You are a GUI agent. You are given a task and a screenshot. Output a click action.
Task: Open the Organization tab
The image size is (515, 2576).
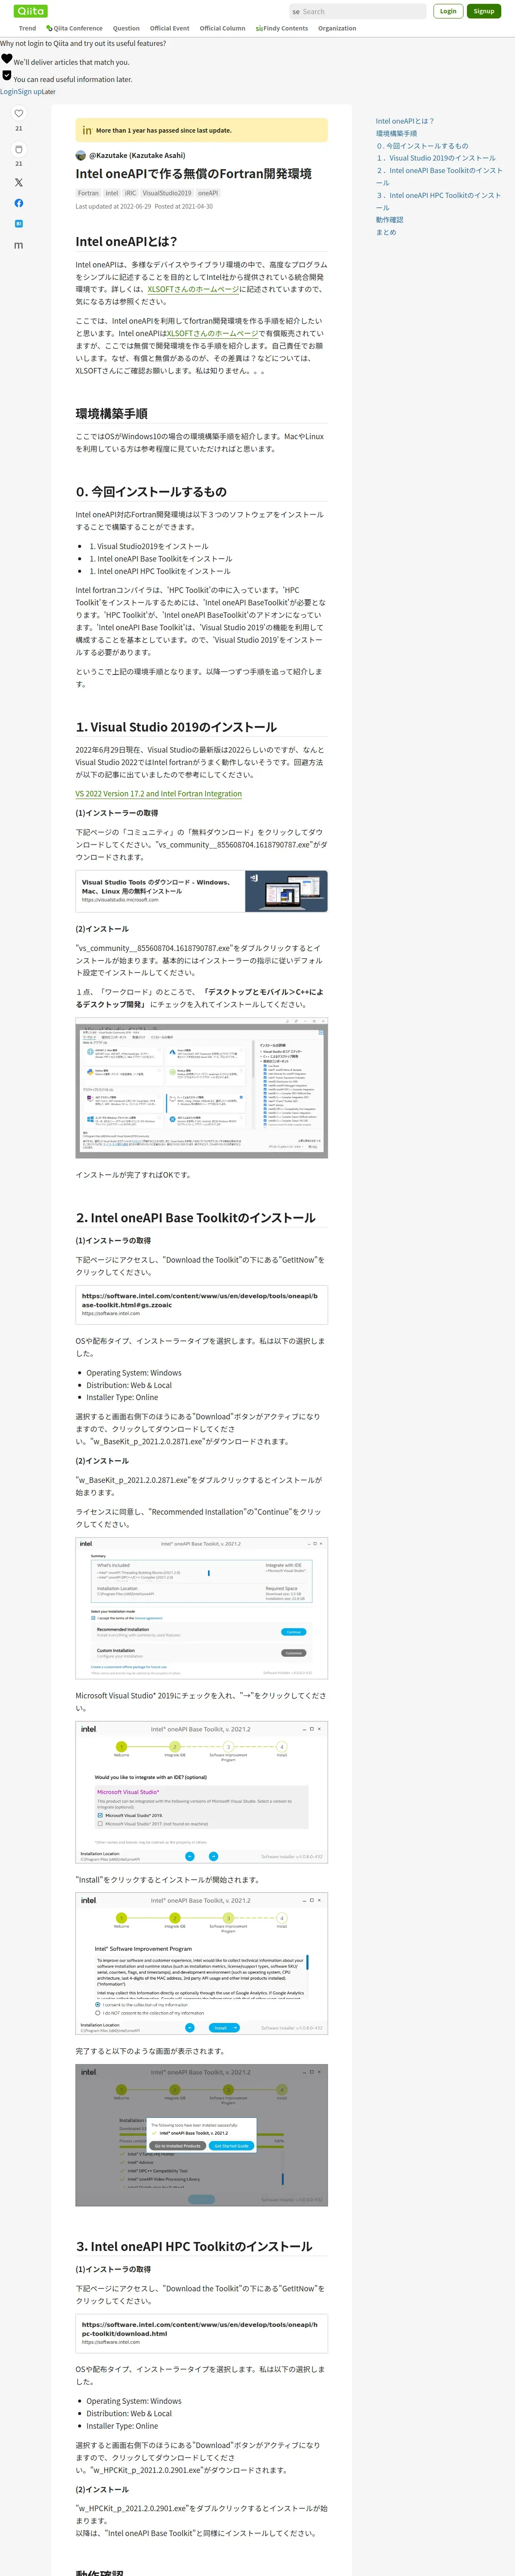point(337,28)
